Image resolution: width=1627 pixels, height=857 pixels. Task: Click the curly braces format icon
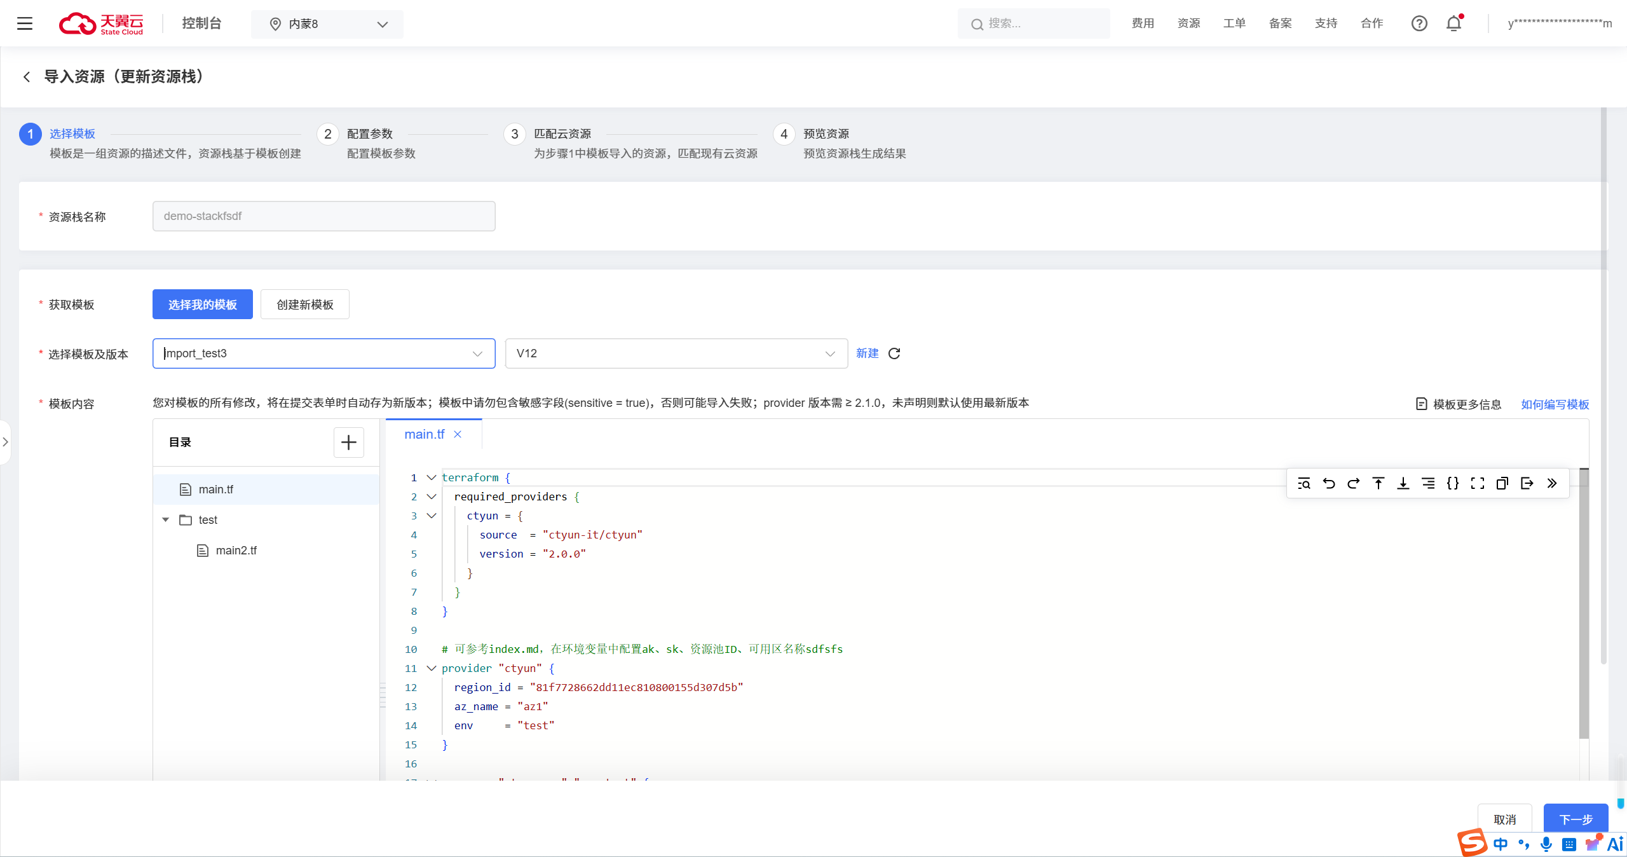coord(1452,483)
